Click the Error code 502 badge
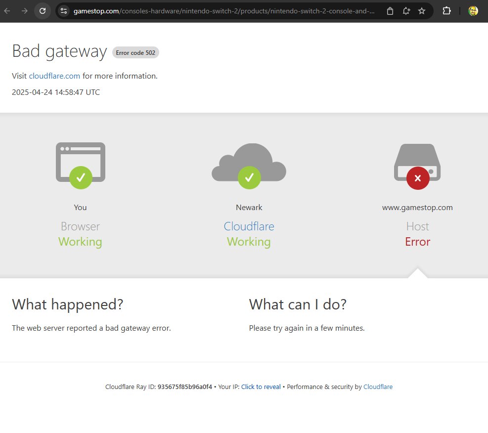 [x=135, y=52]
